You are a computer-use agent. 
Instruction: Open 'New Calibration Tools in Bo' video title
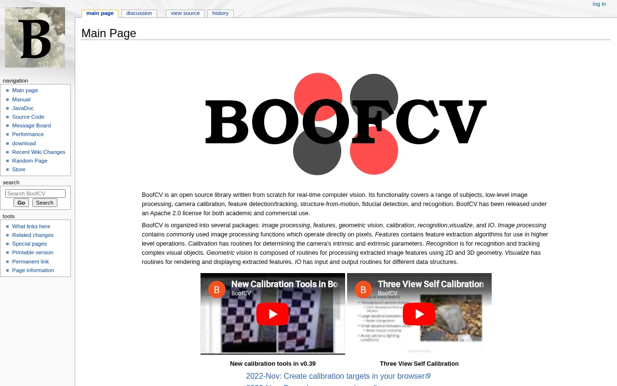tap(284, 284)
